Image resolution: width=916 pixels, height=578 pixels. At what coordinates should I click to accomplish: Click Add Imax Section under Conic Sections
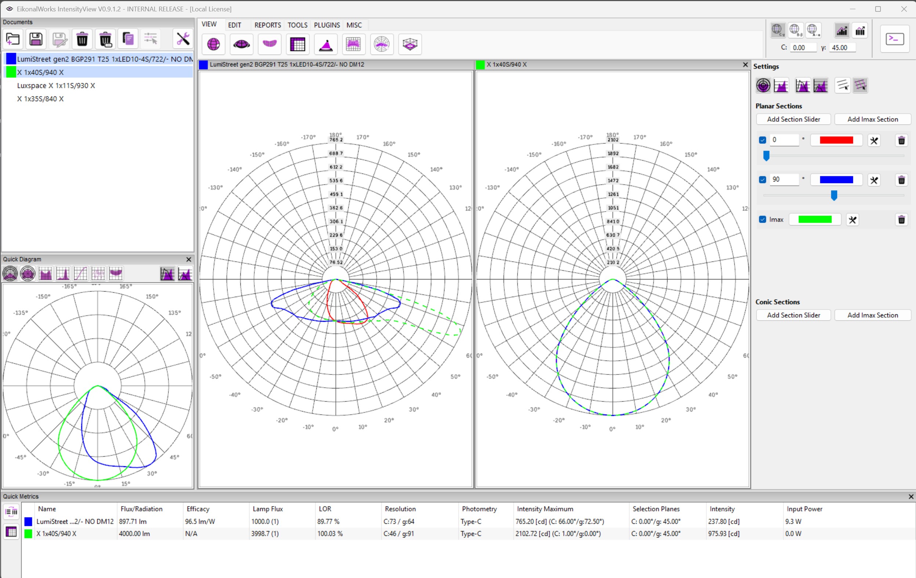coord(873,315)
